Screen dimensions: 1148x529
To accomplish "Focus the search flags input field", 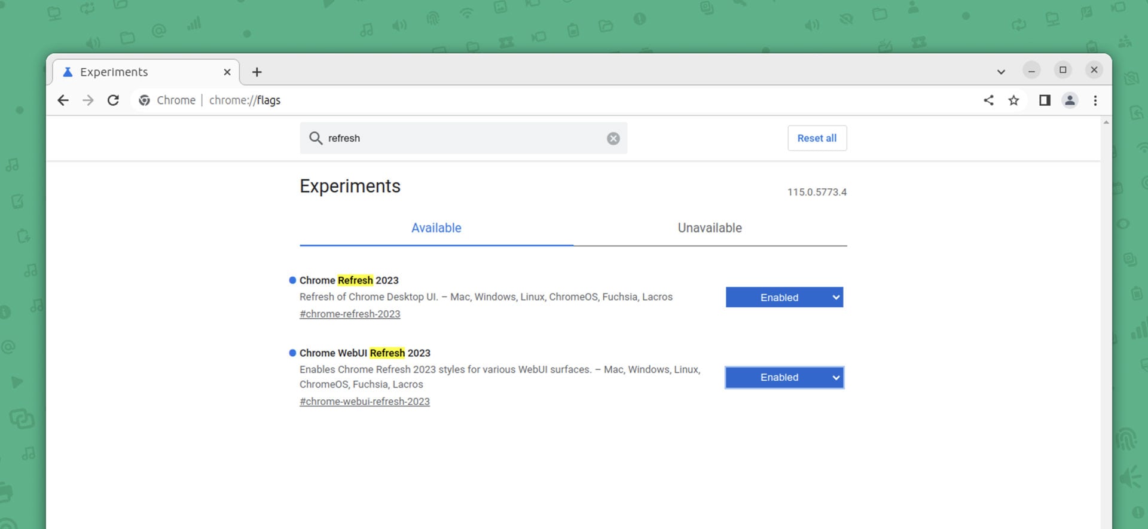I will coord(463,138).
